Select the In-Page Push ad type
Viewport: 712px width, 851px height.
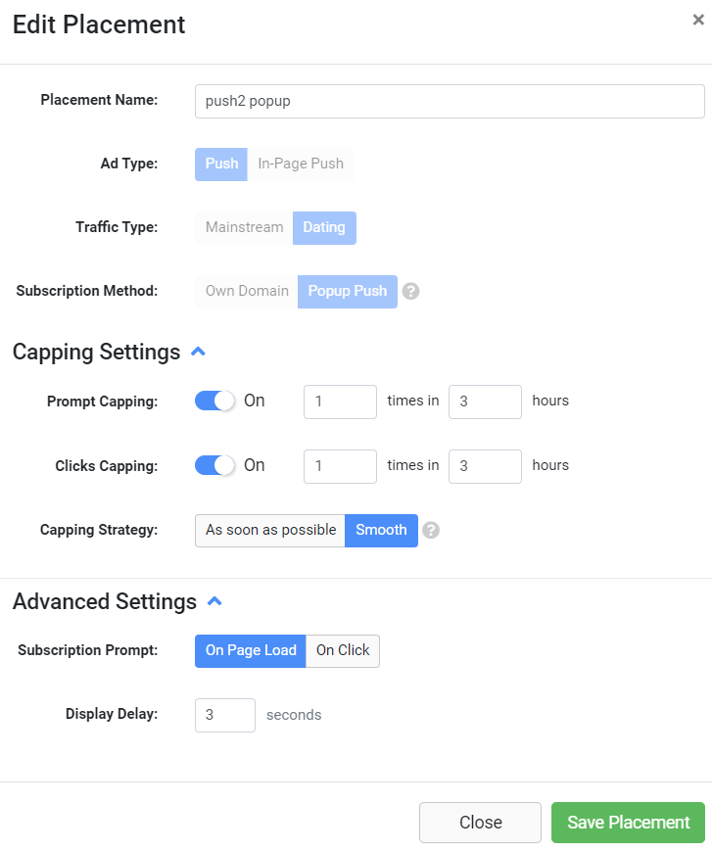[301, 164]
